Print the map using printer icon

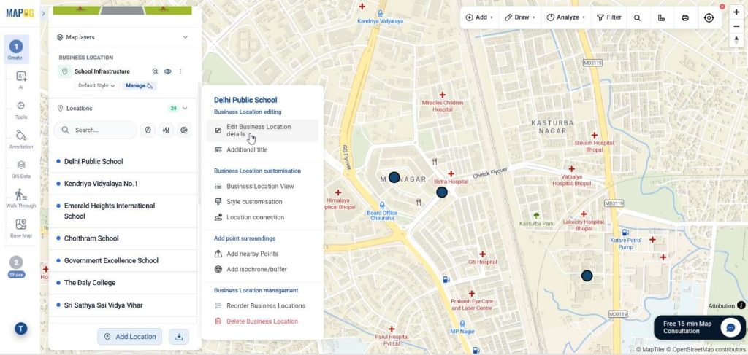(685, 17)
